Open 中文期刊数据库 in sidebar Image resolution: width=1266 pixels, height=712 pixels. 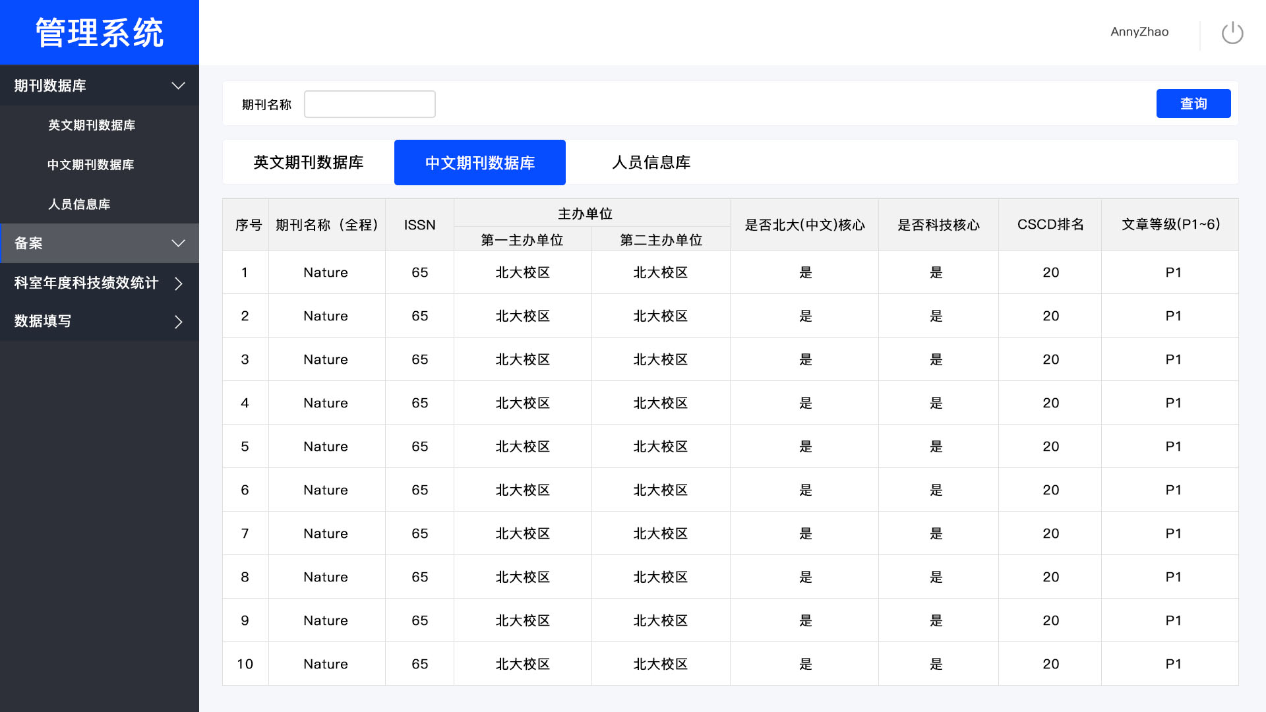(x=91, y=165)
